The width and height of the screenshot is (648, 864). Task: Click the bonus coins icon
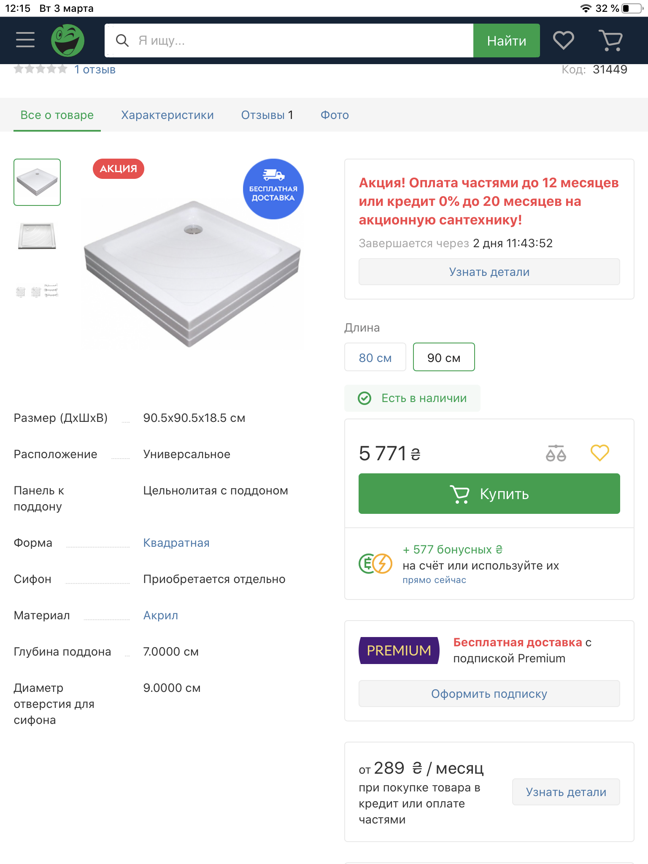[x=375, y=564]
